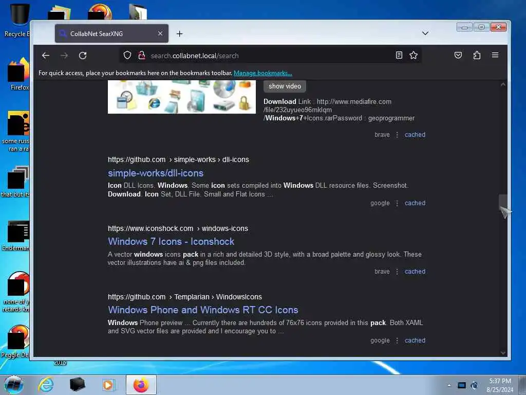Click the tray monitor icon
This screenshot has height=395, width=526.
click(x=462, y=385)
